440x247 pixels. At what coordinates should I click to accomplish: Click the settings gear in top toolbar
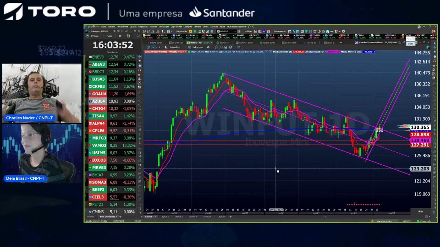click(343, 31)
